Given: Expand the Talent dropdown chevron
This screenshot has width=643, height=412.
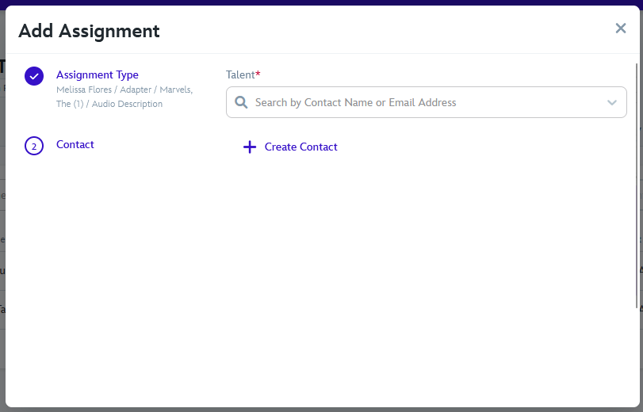Looking at the screenshot, I should coord(612,102).
